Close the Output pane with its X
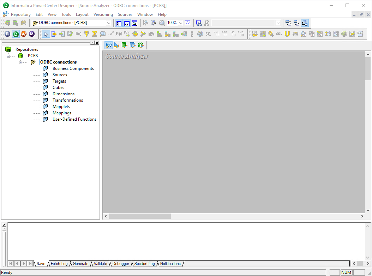This screenshot has width=372, height=276. (4, 224)
